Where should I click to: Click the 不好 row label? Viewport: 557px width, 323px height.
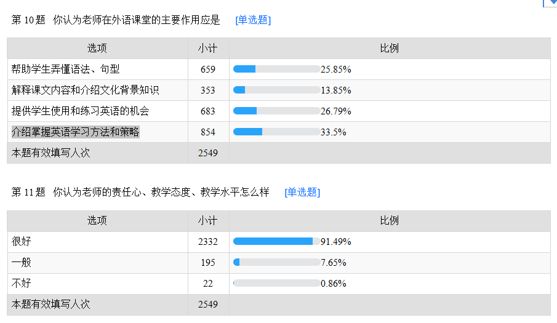tap(22, 283)
